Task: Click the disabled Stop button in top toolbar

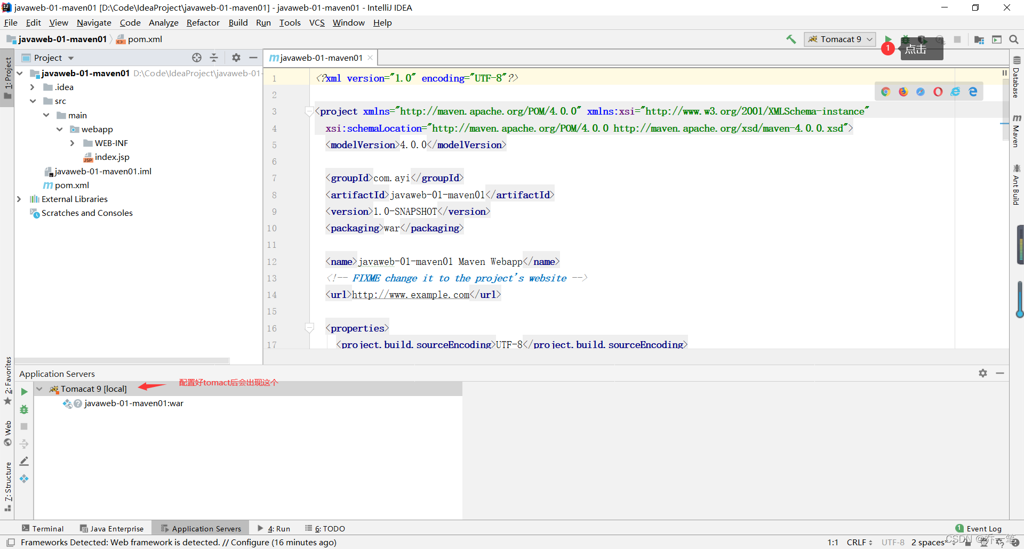Action: [957, 39]
